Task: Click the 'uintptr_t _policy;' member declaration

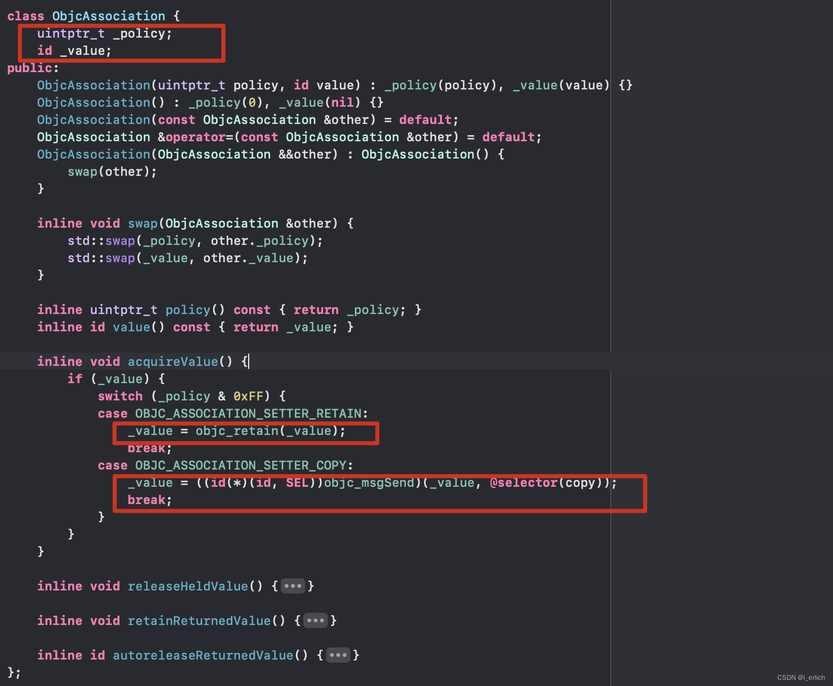Action: point(105,34)
